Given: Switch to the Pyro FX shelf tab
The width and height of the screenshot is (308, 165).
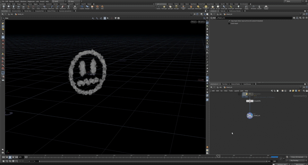Looking at the screenshot, I should click(x=223, y=4).
